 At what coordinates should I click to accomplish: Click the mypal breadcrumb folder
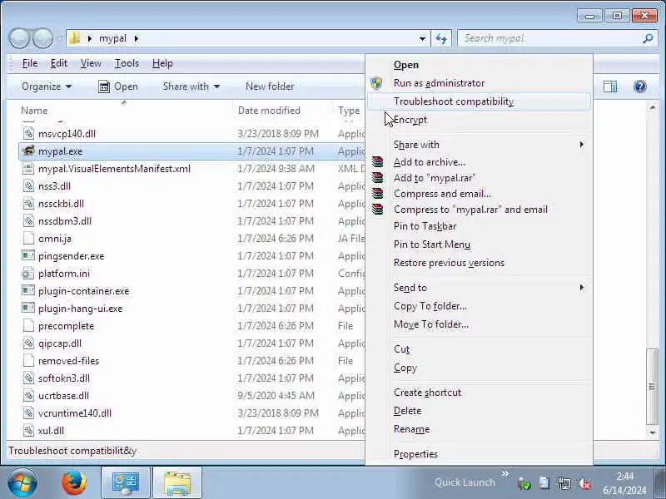112,38
